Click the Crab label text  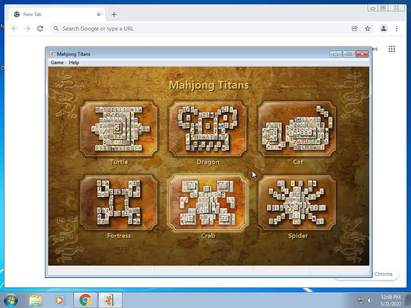208,236
